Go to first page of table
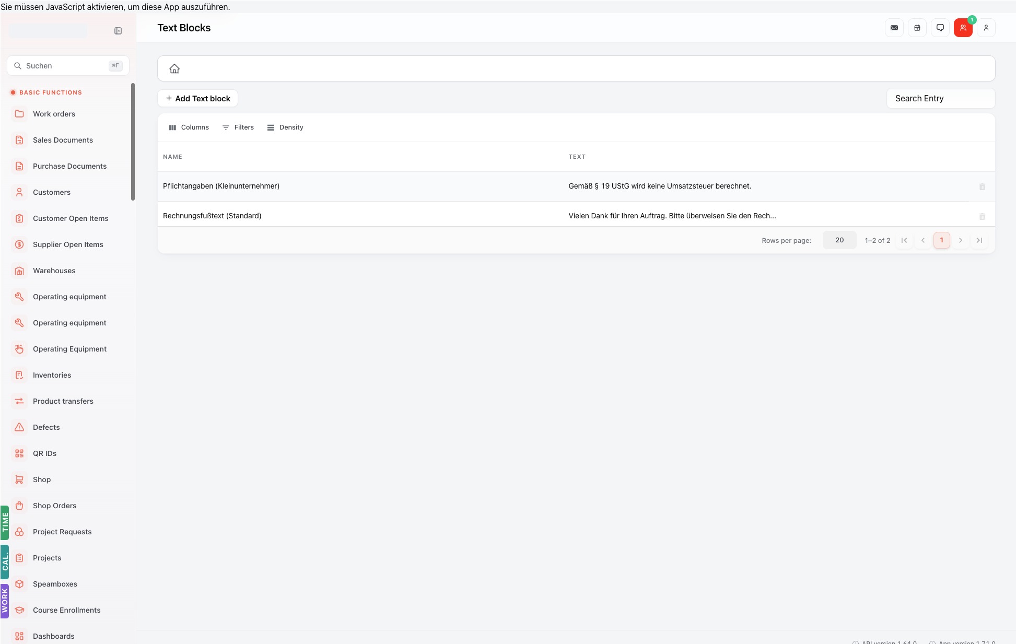This screenshot has width=1016, height=644. pos(904,240)
